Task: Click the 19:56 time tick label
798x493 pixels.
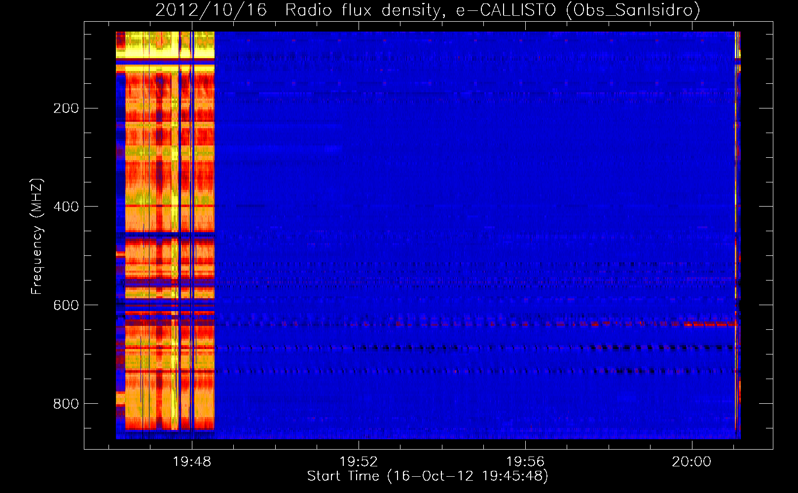Action: coord(525,462)
